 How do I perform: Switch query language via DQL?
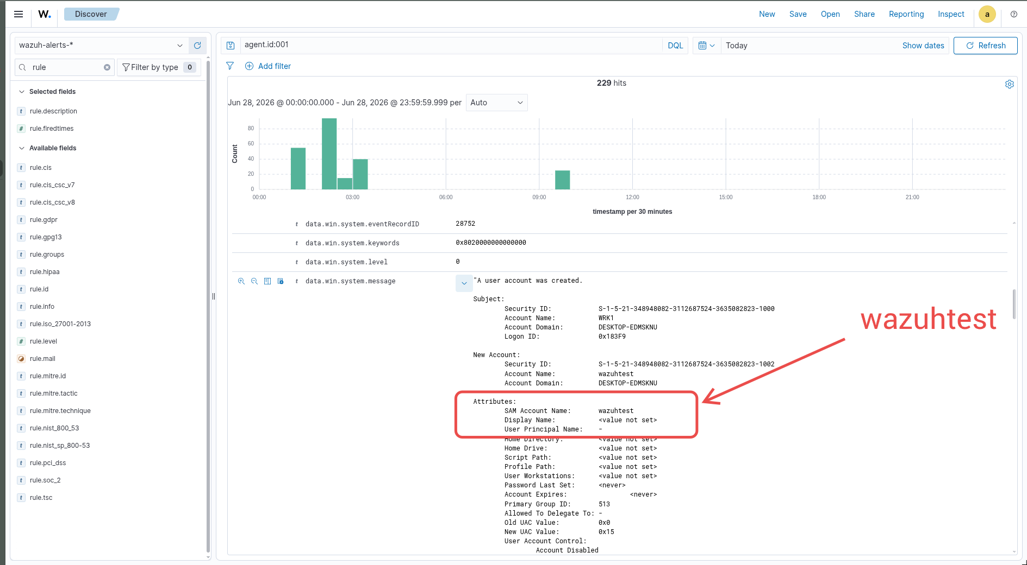point(675,46)
